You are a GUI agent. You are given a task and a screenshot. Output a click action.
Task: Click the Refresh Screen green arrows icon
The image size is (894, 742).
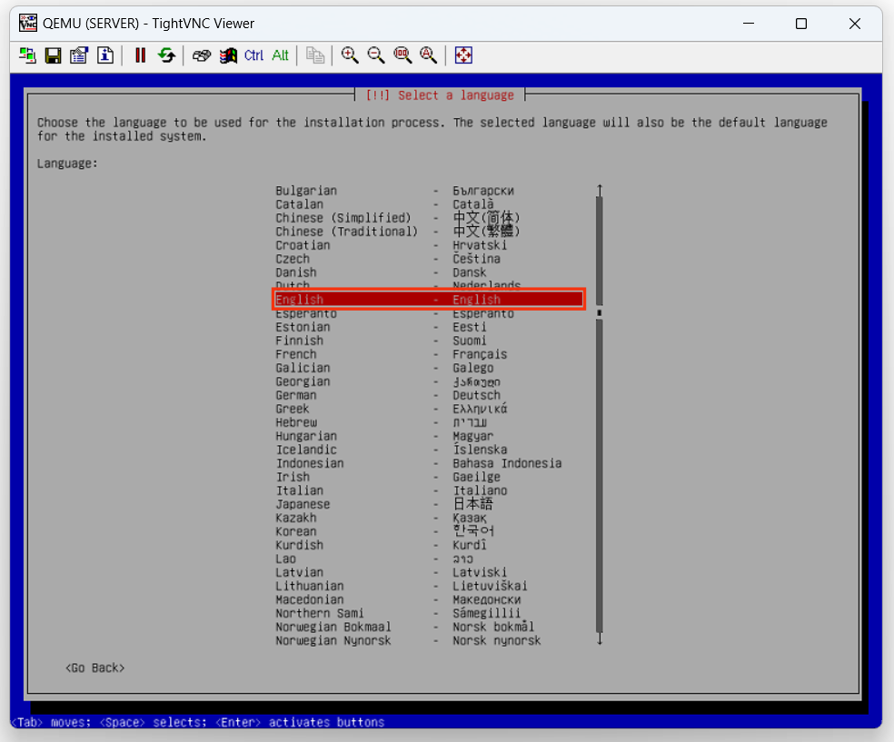pyautogui.click(x=166, y=55)
